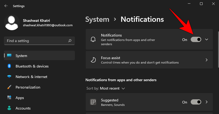Go back to System breadcrumb
The width and height of the screenshot is (219, 114).
(97, 19)
